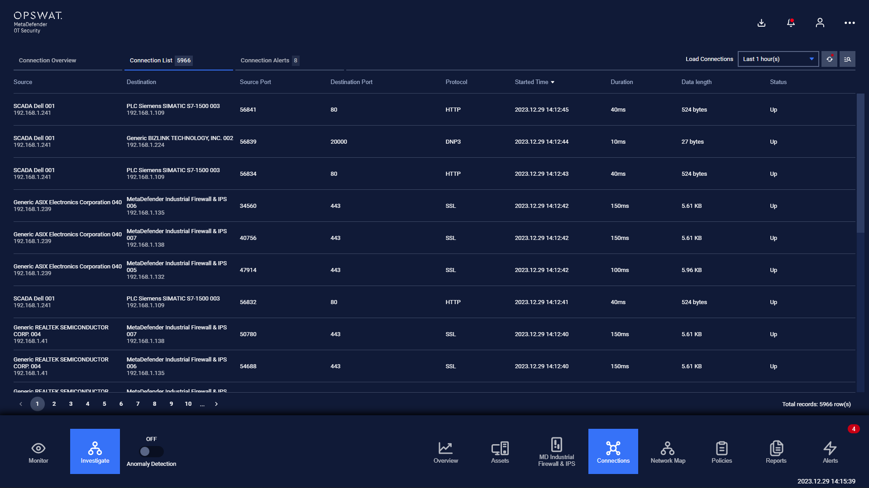Viewport: 869px width, 488px height.
Task: Click the Status column header
Action: point(778,82)
